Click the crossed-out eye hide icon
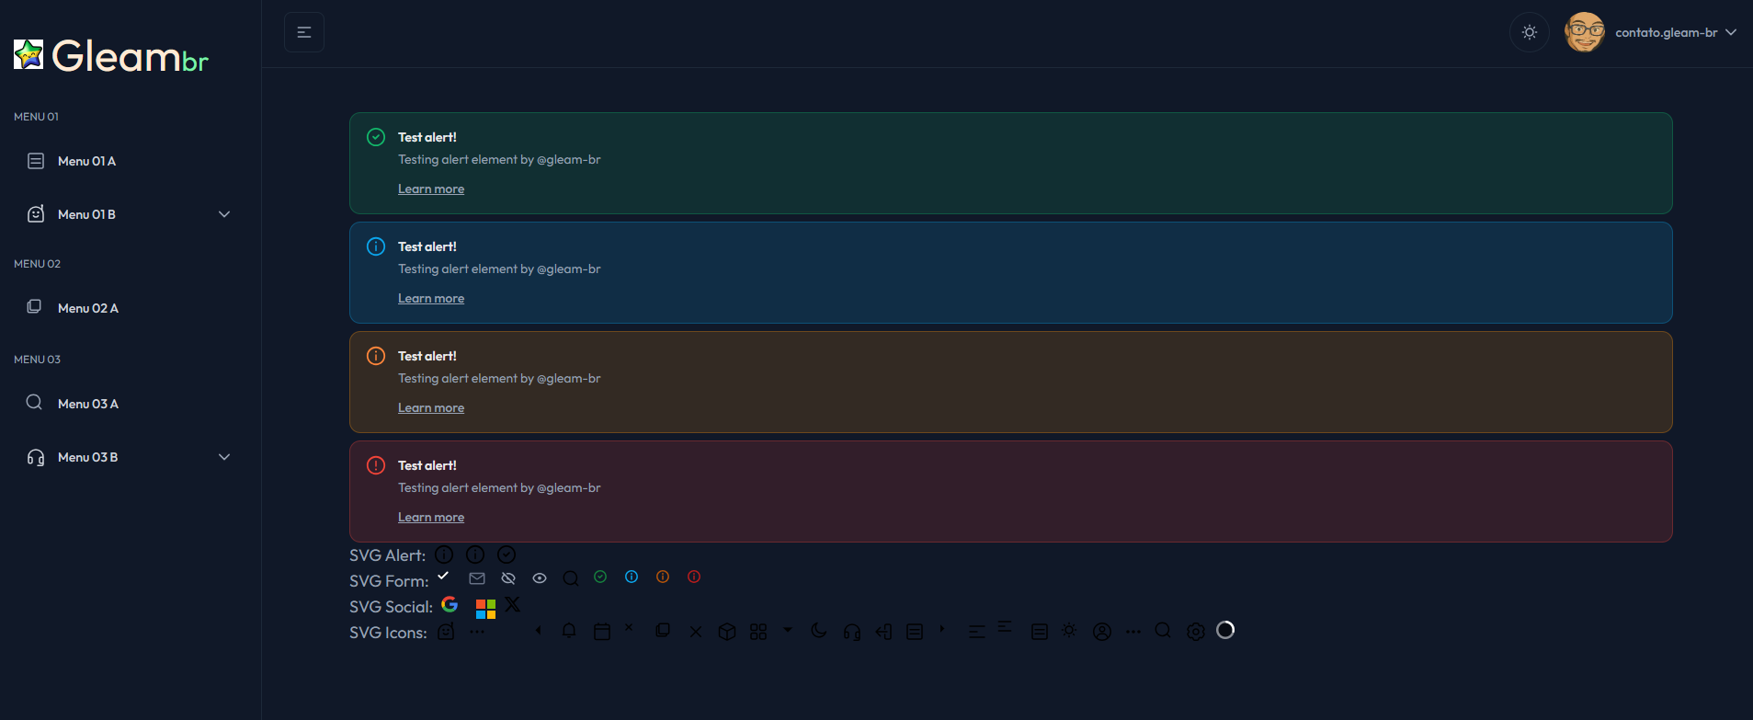Image resolution: width=1753 pixels, height=720 pixels. pos(508,578)
